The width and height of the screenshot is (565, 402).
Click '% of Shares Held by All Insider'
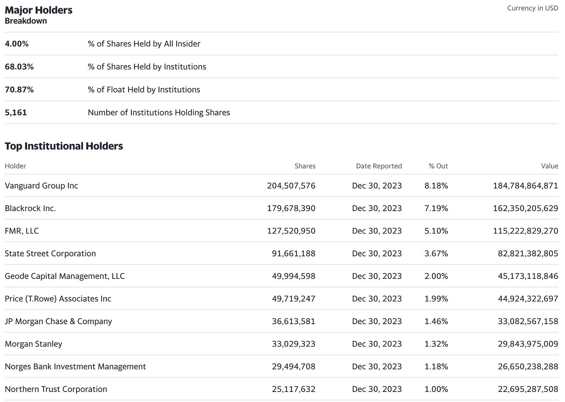[x=144, y=44]
